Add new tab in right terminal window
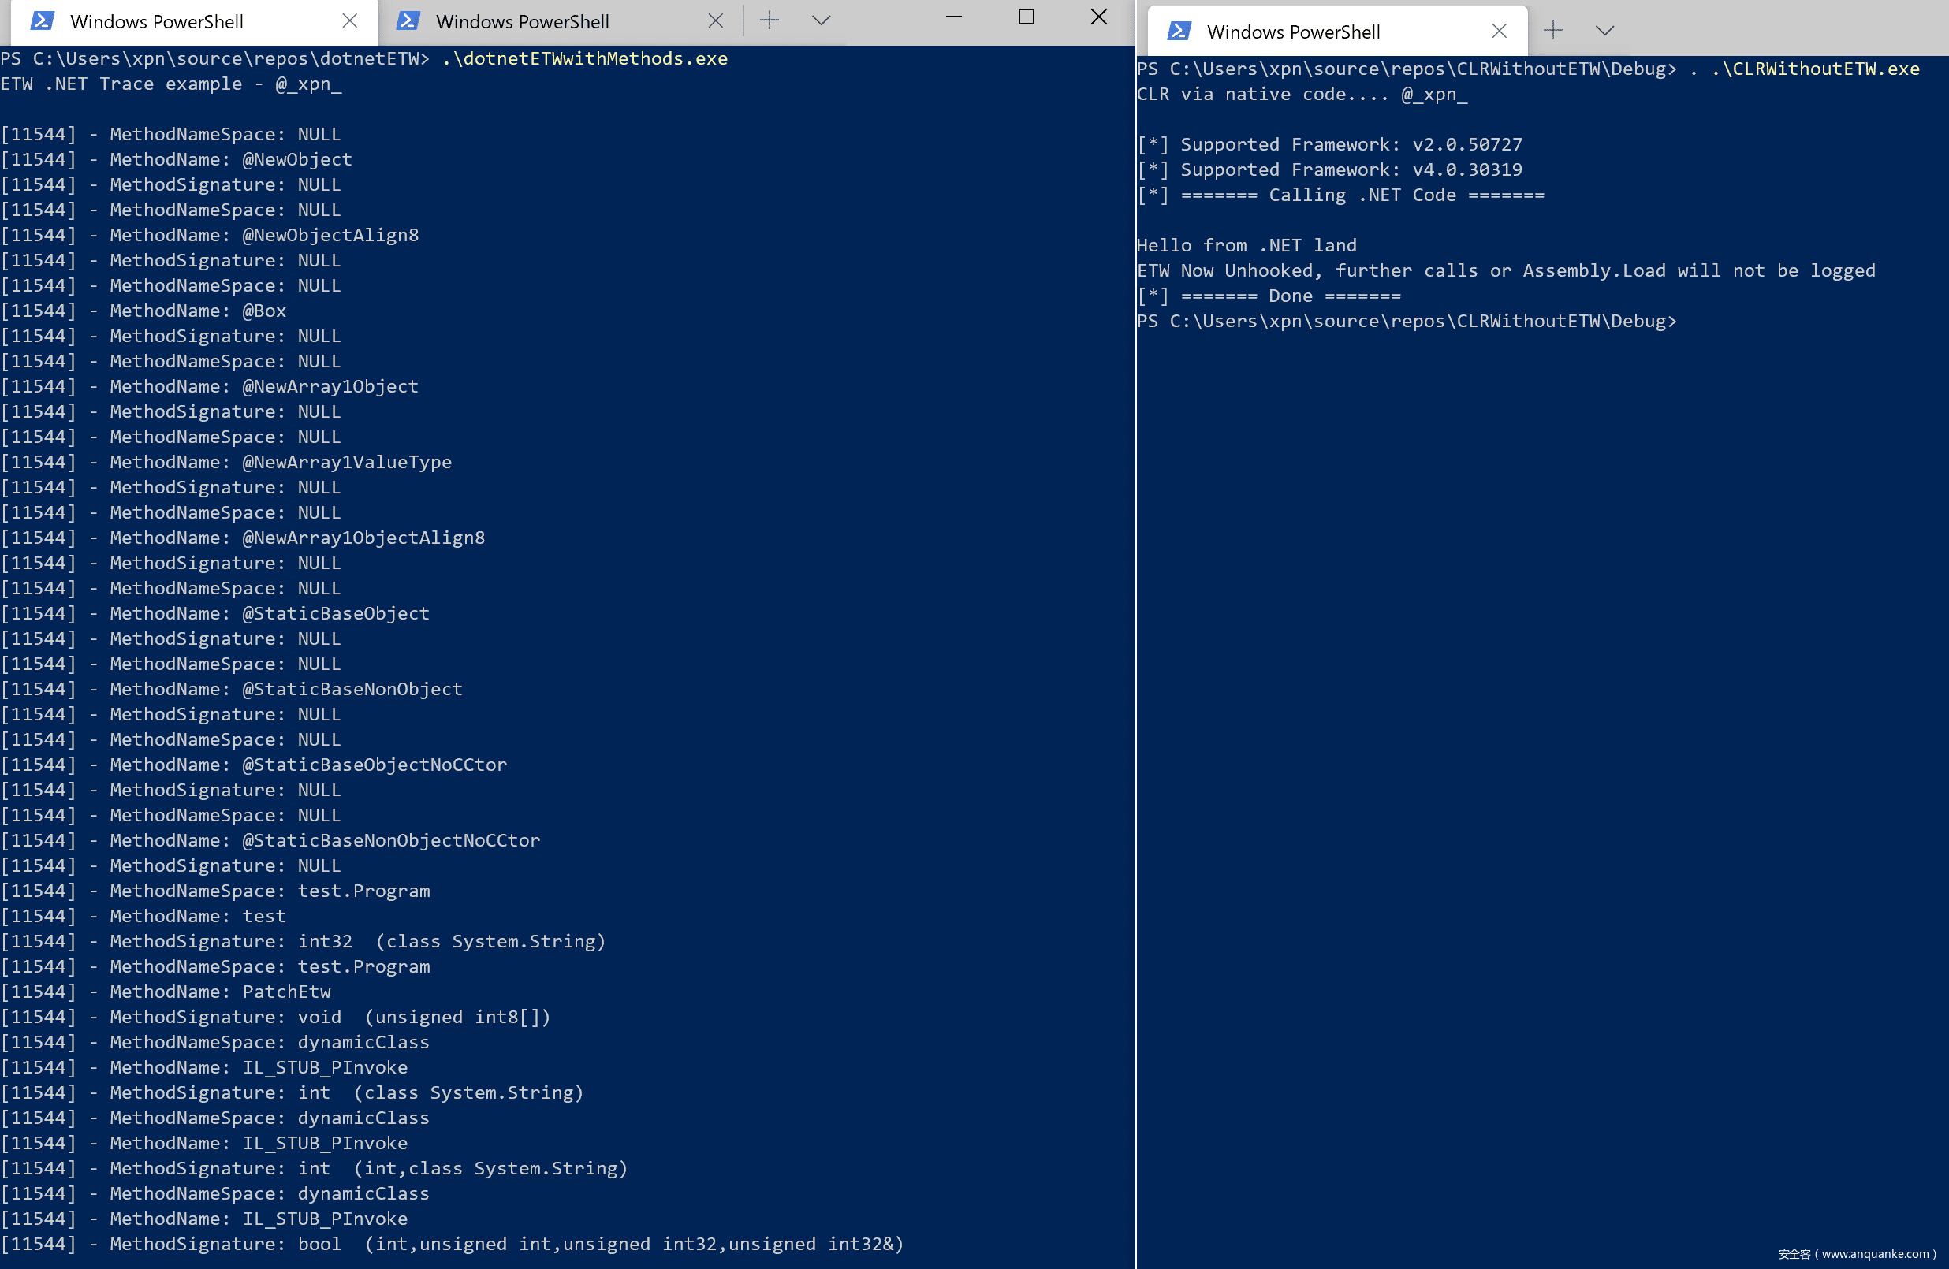1949x1269 pixels. tap(1552, 31)
